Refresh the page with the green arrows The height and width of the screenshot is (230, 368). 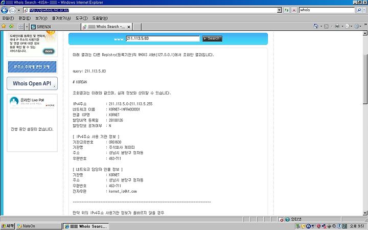tap(287, 10)
